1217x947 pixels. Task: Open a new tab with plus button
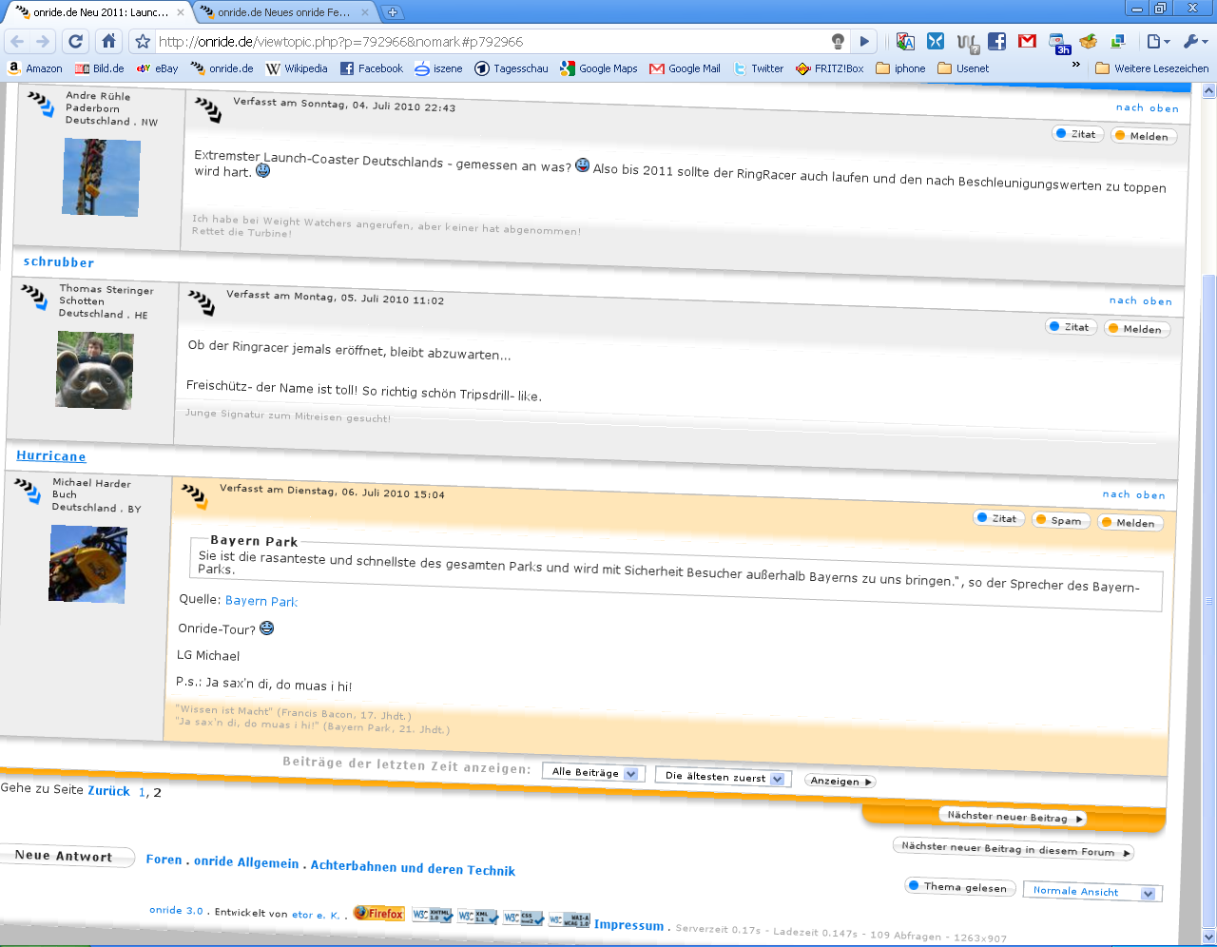tap(392, 12)
